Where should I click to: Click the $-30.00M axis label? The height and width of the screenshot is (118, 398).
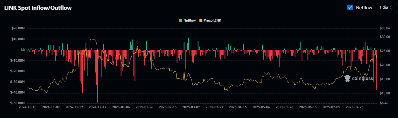[x=17, y=82]
